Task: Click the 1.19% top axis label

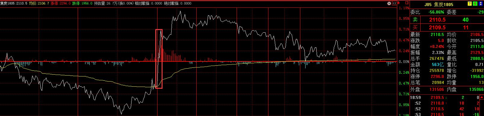Action: tap(404, 8)
